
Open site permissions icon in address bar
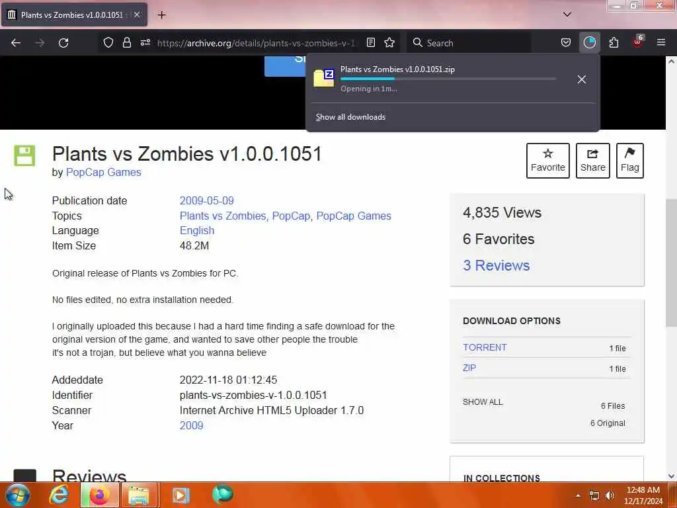pos(145,42)
